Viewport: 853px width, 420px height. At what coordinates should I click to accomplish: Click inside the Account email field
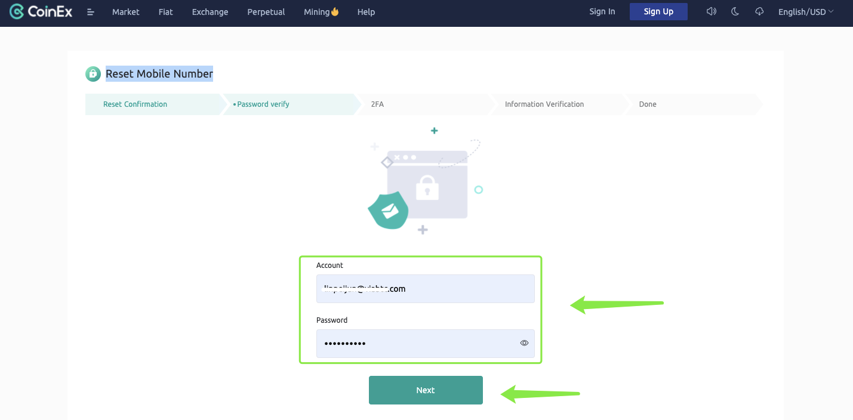coord(425,288)
